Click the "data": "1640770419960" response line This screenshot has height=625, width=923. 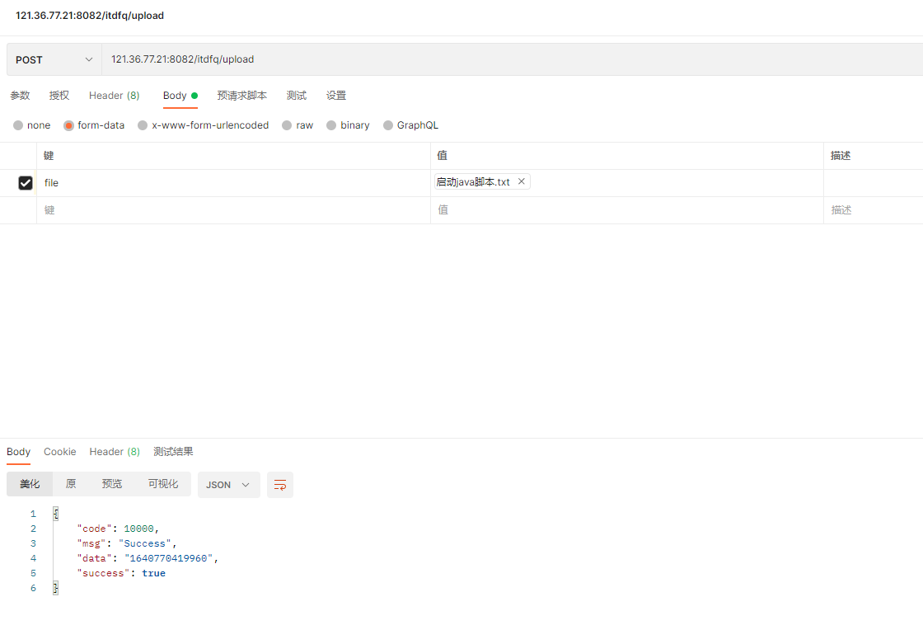[x=148, y=558]
